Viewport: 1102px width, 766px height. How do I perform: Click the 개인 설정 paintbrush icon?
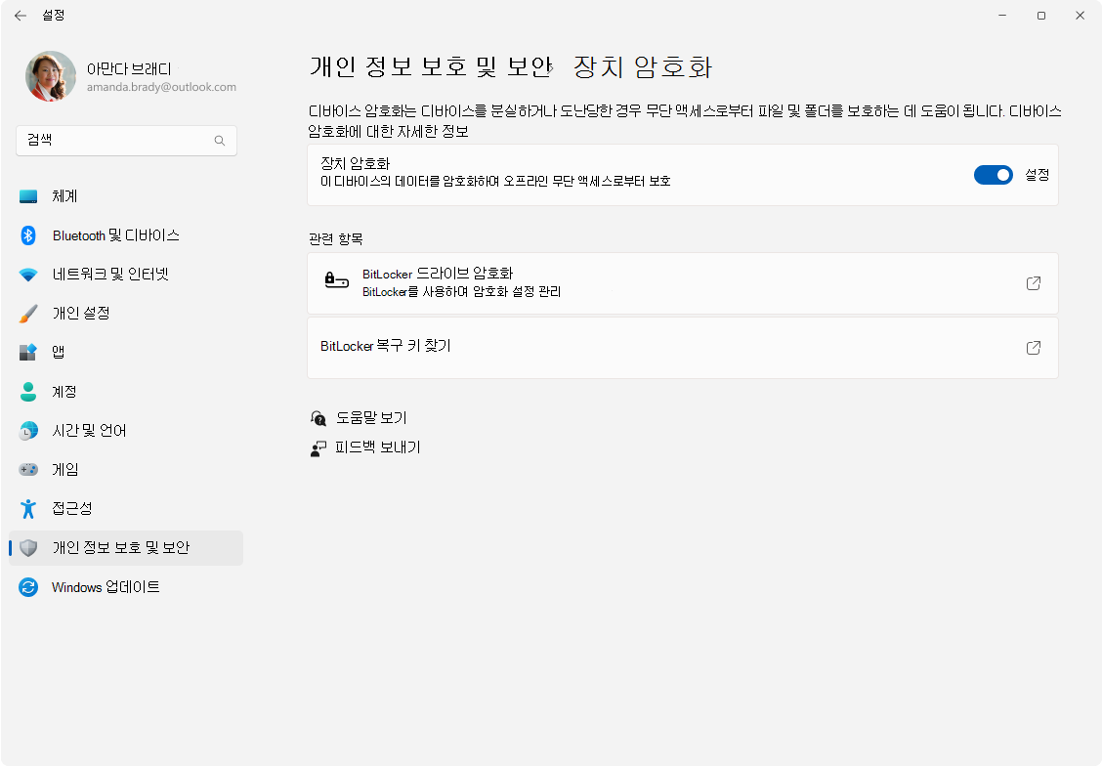[x=28, y=314]
